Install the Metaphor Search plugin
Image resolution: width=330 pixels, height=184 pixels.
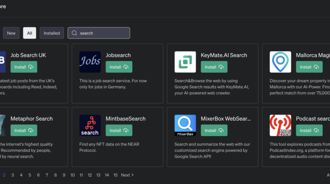24,130
